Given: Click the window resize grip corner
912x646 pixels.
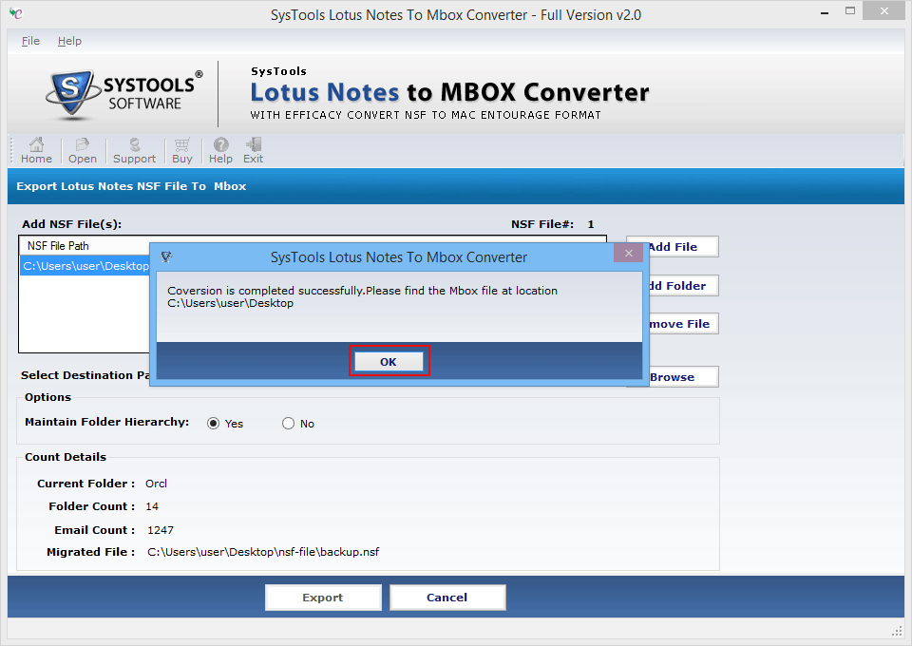Looking at the screenshot, I should point(896,631).
